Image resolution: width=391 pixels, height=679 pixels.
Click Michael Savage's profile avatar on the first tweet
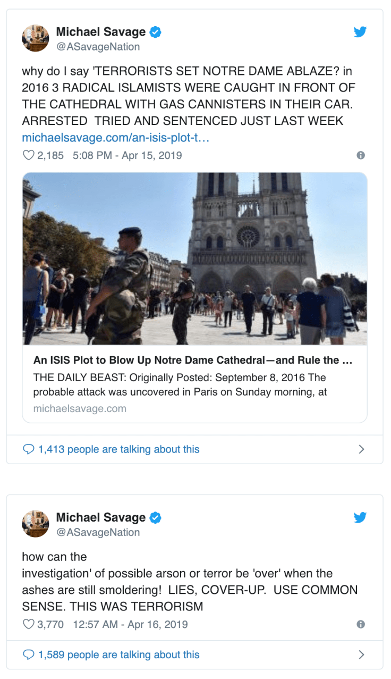[x=35, y=38]
